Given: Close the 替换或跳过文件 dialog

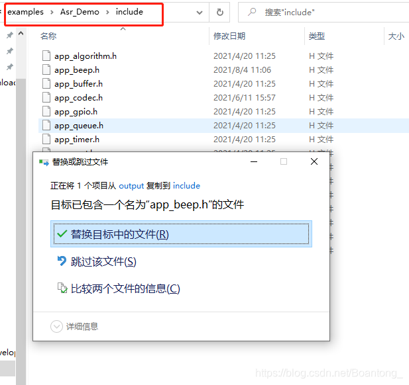Looking at the screenshot, I should tap(314, 161).
